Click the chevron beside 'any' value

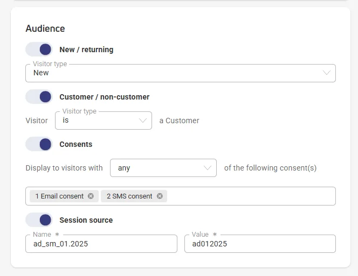[208, 168]
